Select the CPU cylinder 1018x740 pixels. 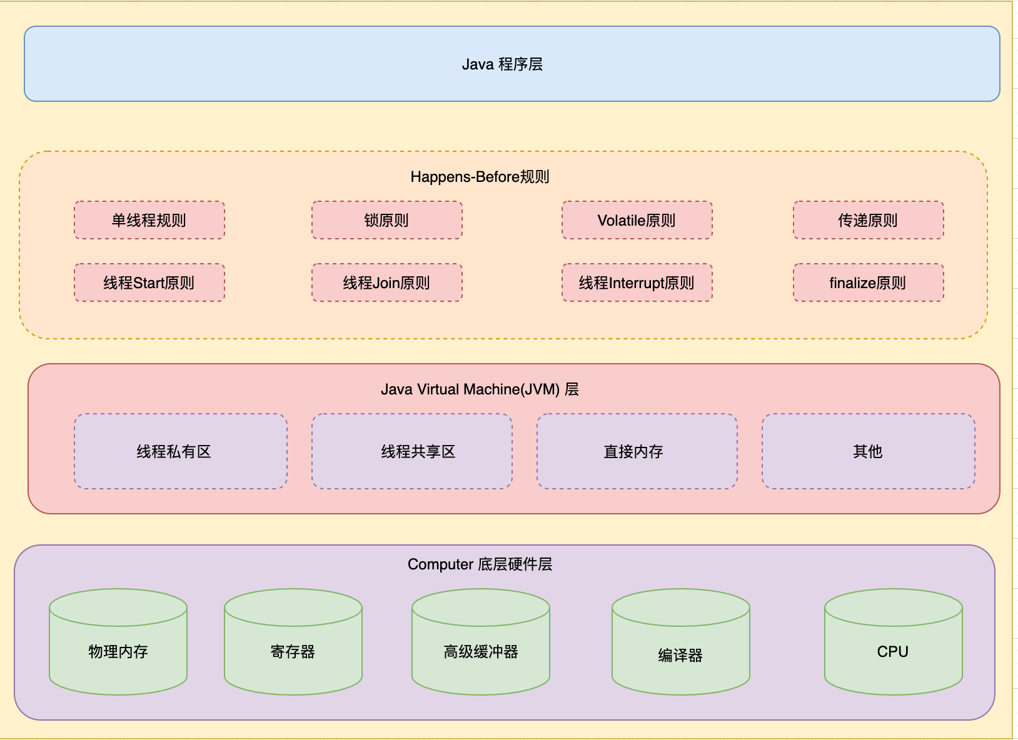[x=894, y=642]
